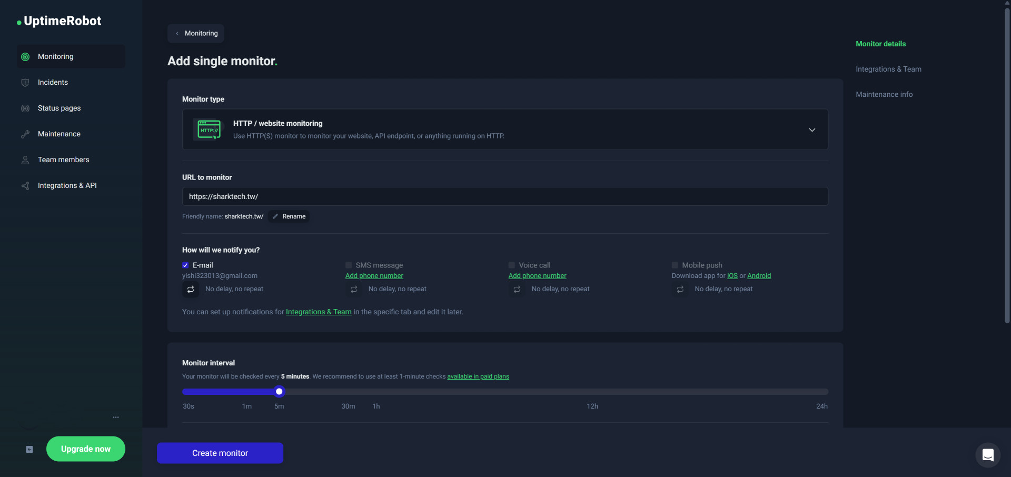
Task: Check the SMS message checkbox
Action: pos(349,265)
